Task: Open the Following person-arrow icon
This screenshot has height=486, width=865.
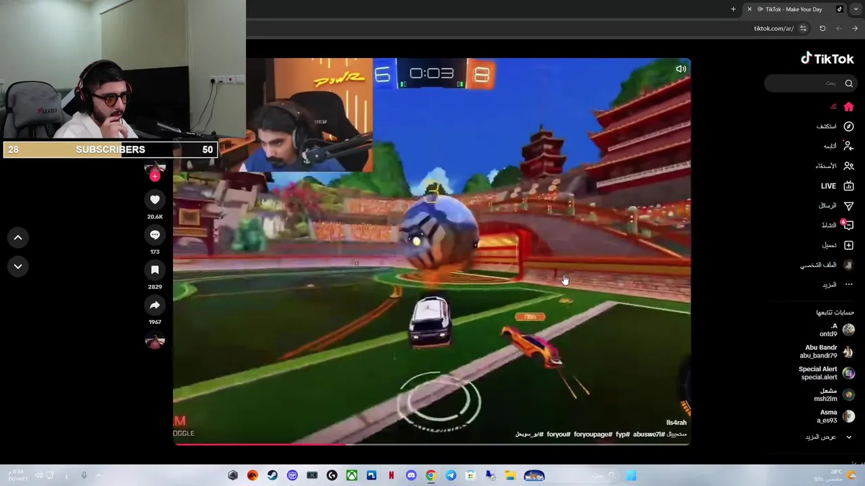Action: click(x=849, y=146)
